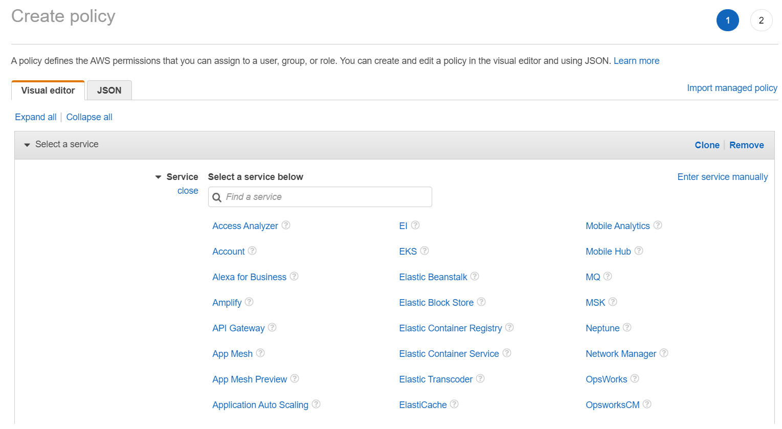
Task: Click help icon beside ElastiCache
Action: [454, 404]
